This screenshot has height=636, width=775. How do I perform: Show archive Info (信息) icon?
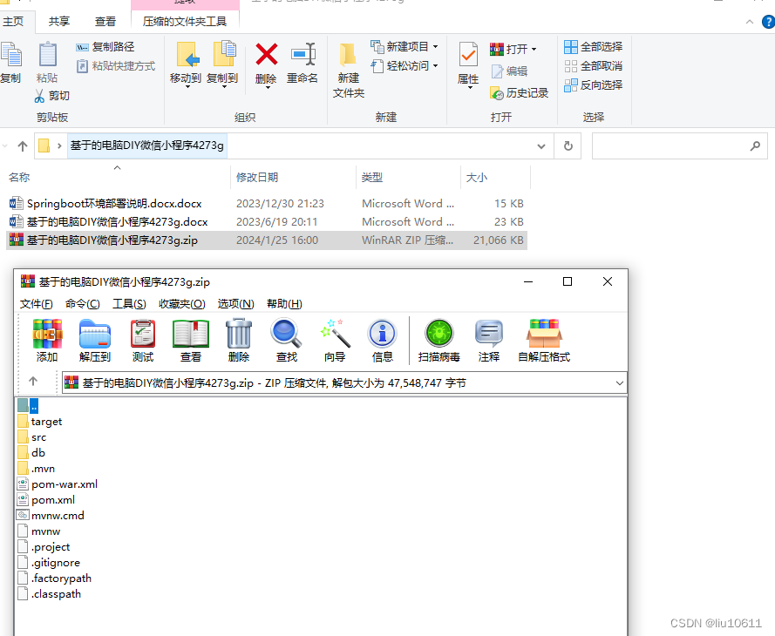(382, 334)
